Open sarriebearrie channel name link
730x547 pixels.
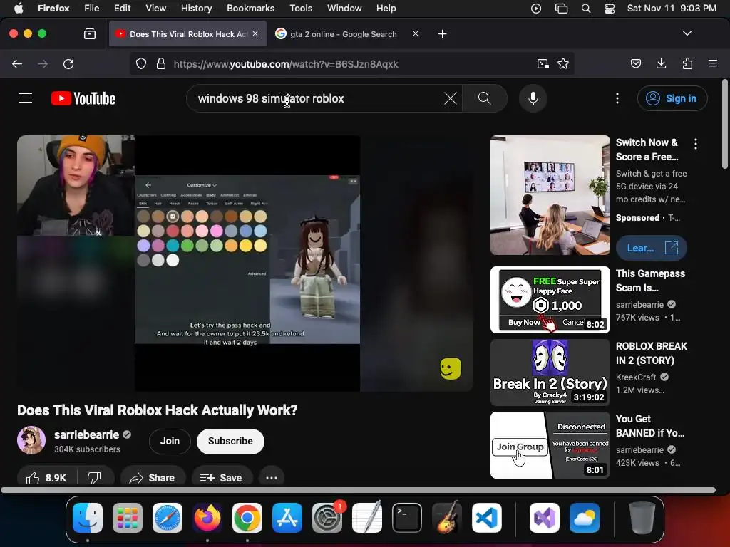point(86,434)
